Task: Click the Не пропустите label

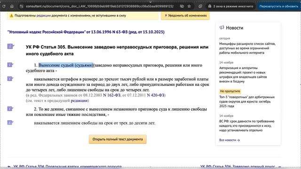Action: click(230, 91)
